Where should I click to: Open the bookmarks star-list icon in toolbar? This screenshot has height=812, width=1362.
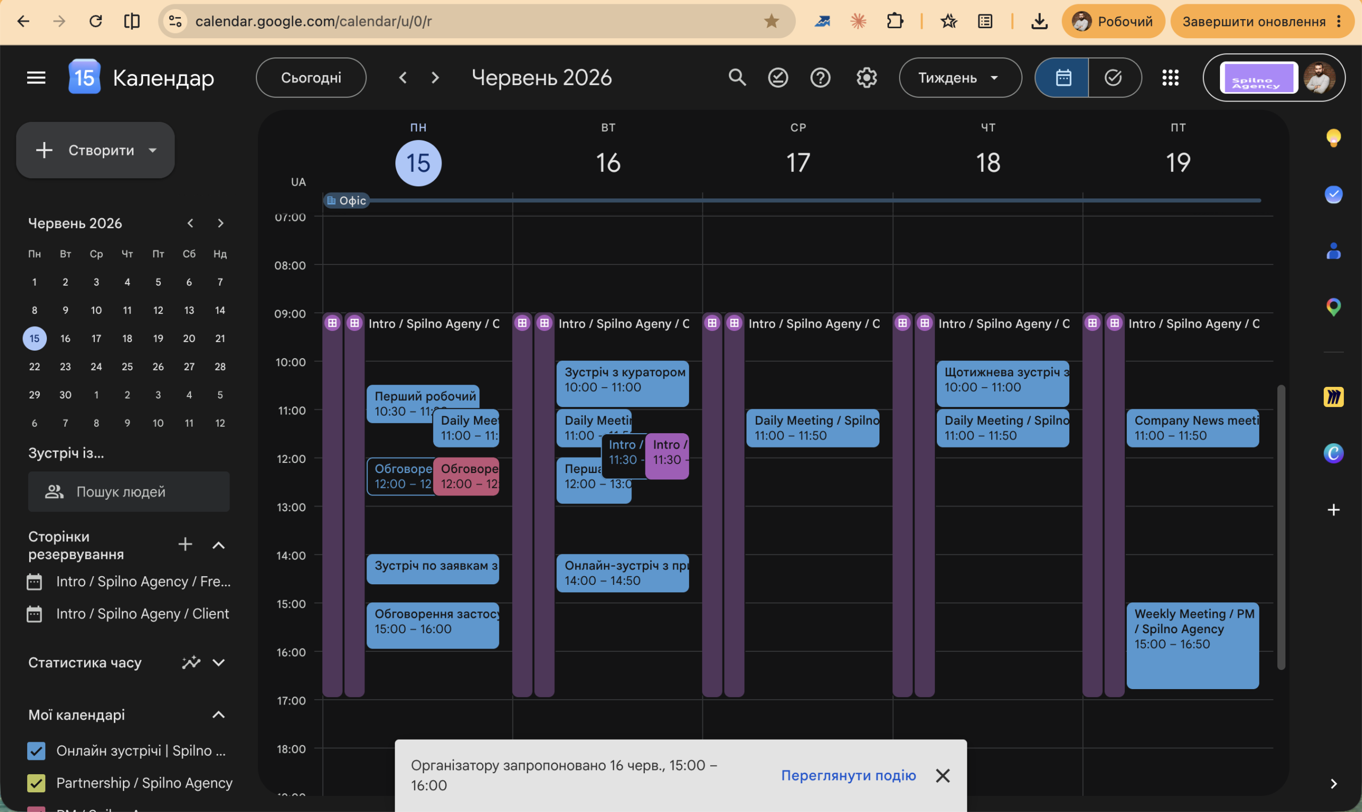(949, 21)
